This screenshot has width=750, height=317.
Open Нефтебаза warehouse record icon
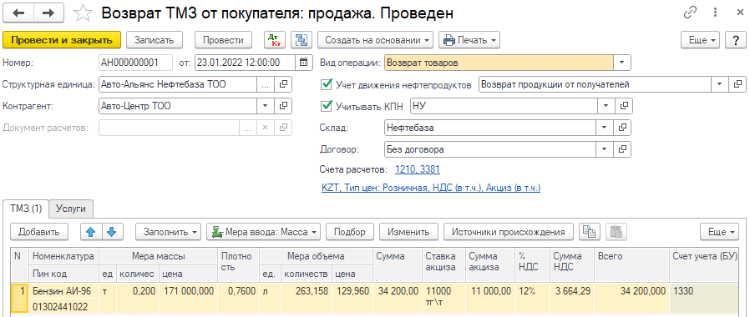tap(622, 128)
